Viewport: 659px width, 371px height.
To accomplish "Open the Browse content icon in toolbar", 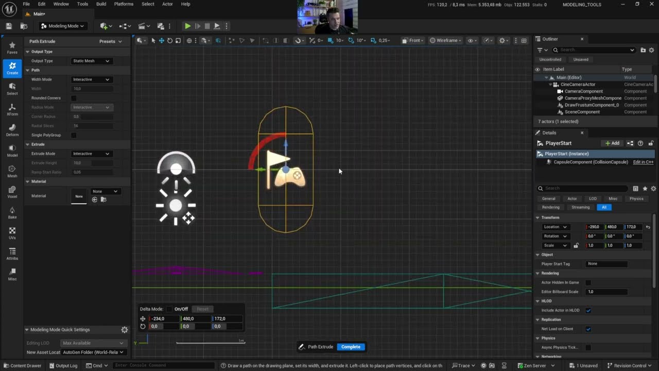I will point(24,26).
